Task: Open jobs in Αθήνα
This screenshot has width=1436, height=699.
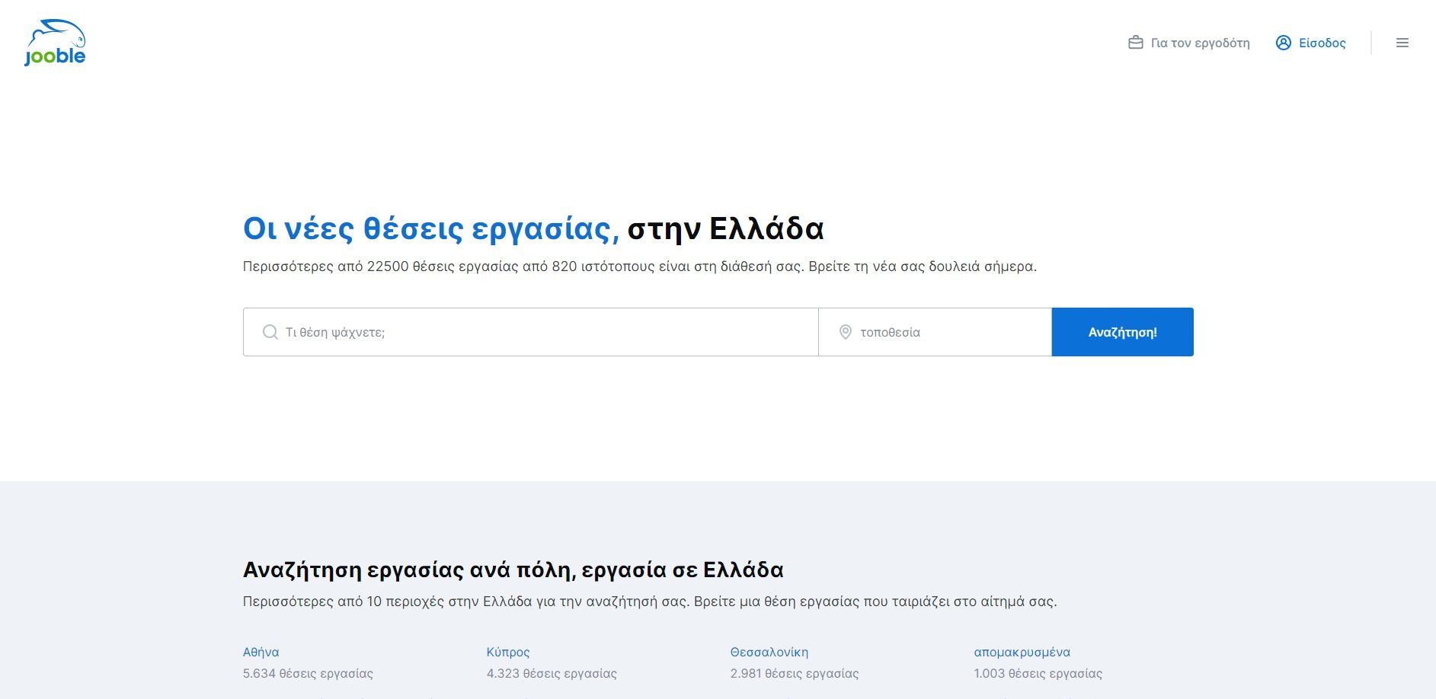Action: coord(261,652)
